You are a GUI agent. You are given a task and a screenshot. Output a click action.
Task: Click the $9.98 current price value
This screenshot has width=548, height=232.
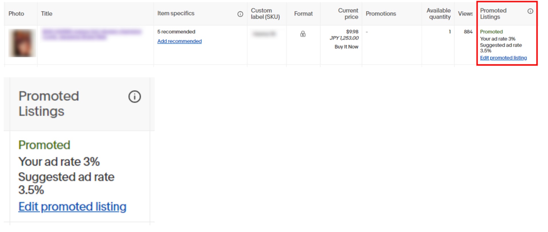point(352,32)
